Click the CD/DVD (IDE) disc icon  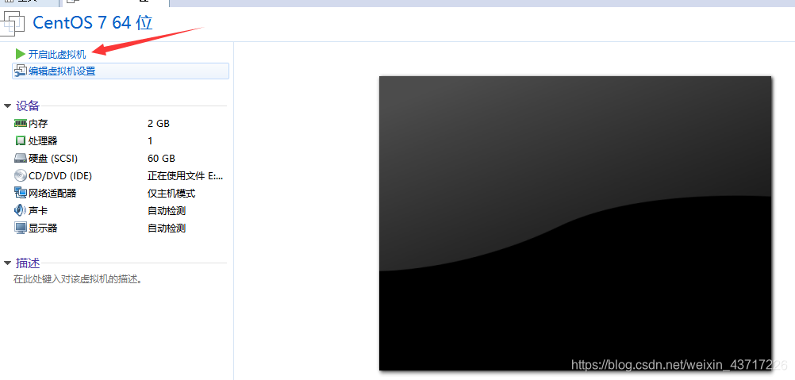[x=21, y=176]
